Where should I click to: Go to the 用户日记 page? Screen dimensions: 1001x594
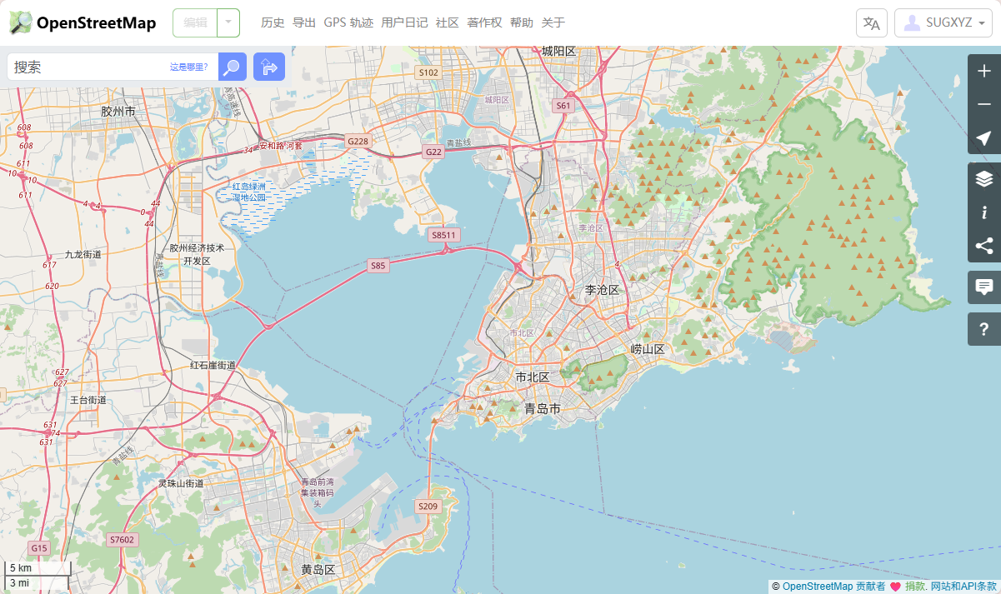pos(404,23)
